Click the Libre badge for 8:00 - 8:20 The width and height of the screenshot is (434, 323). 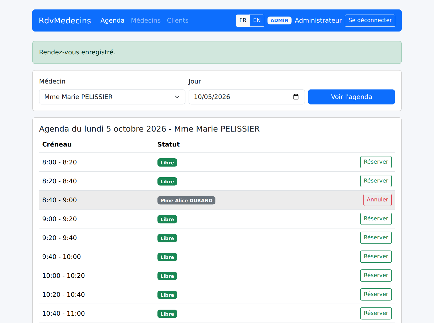tap(167, 163)
